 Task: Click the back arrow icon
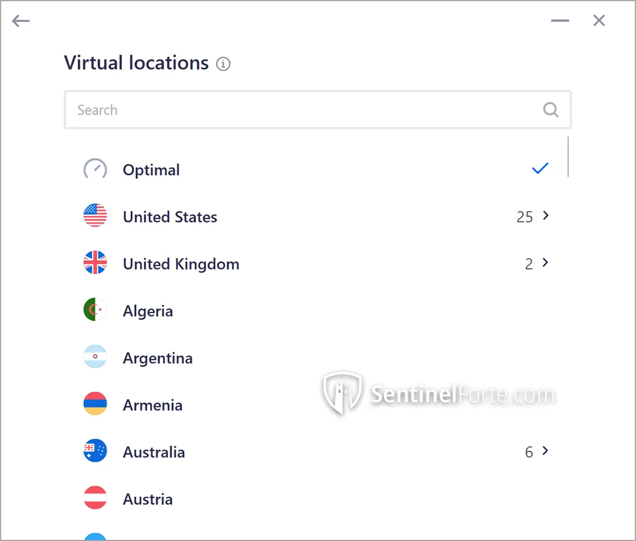[21, 21]
